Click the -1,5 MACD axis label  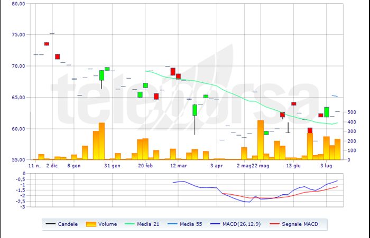point(21,190)
